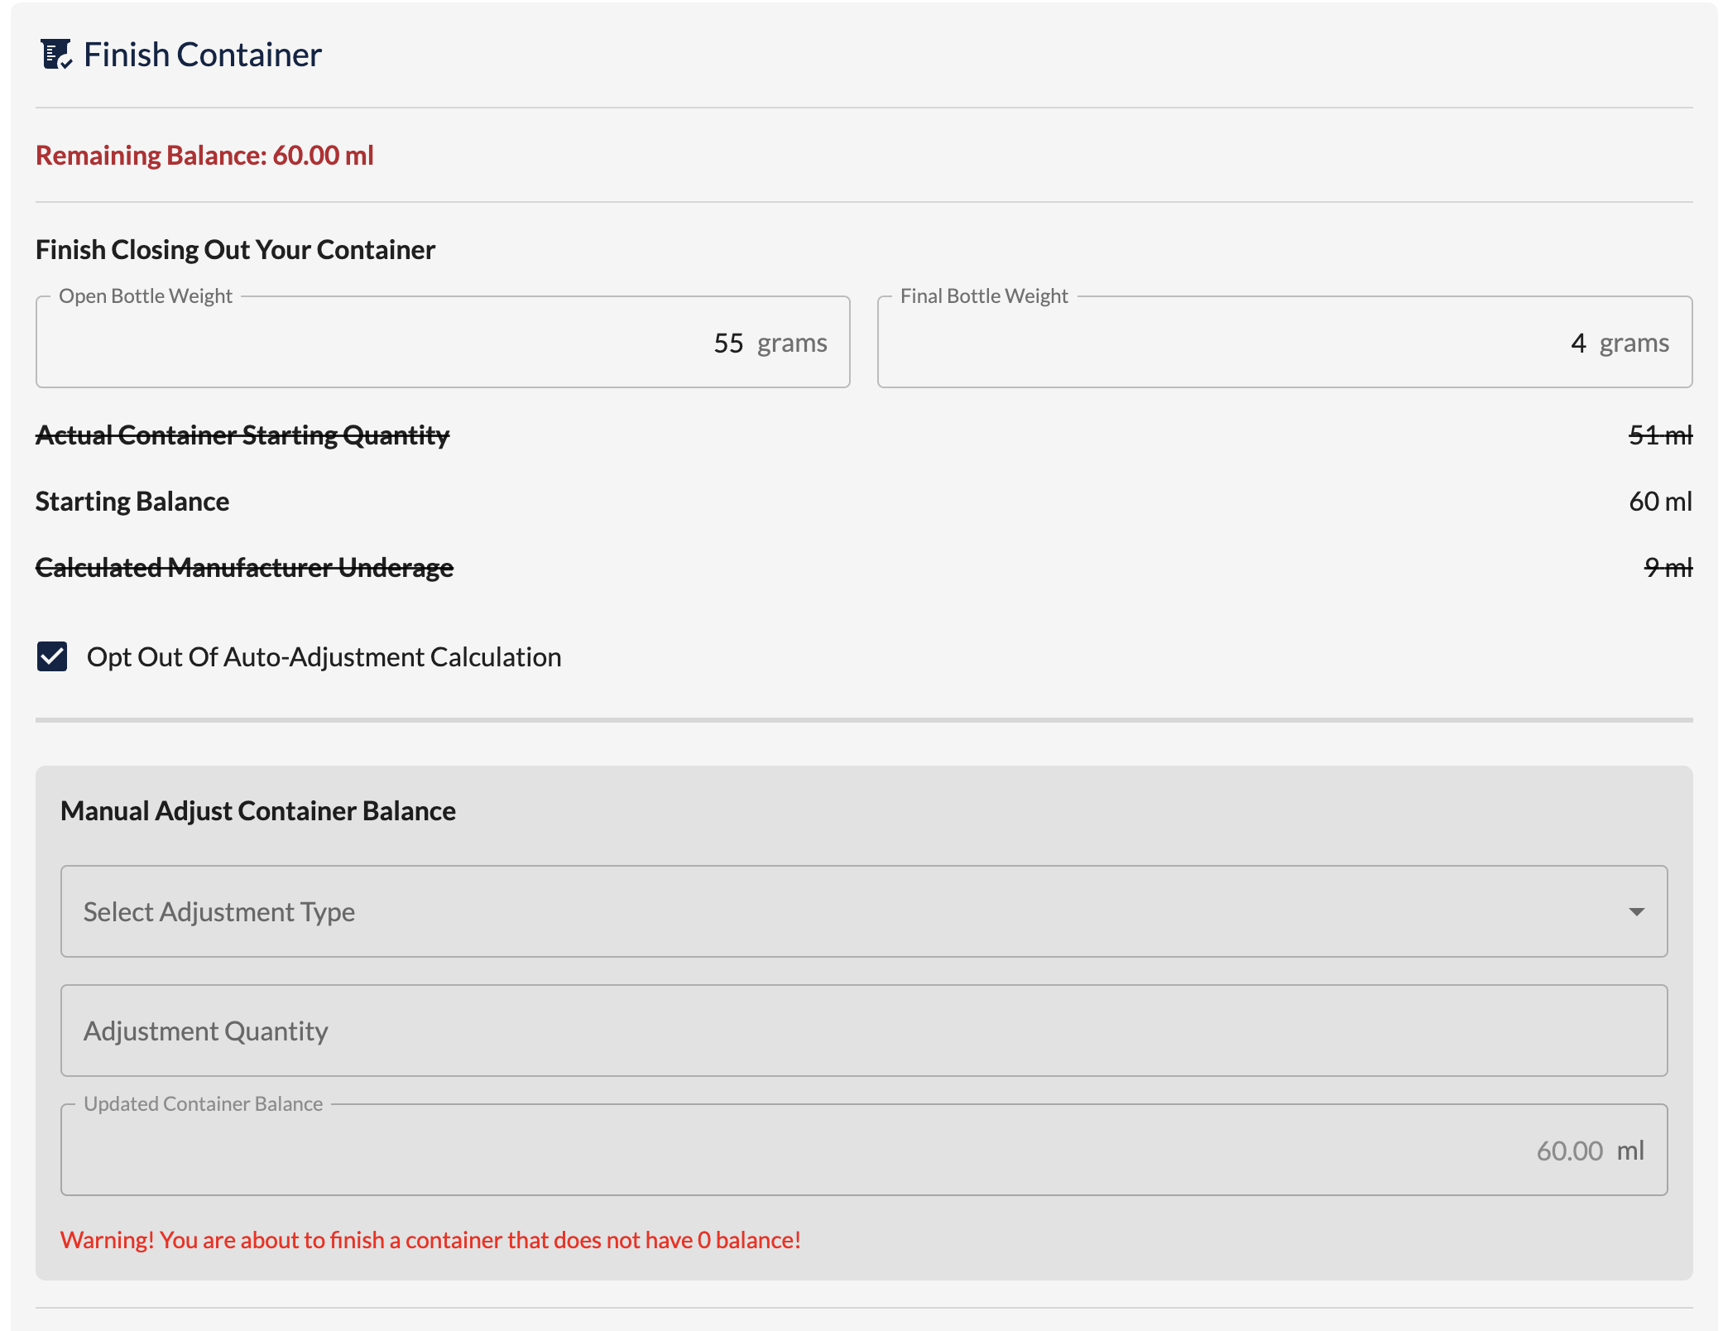
Task: Click the struck-through 9 ml underage value
Action: [x=1668, y=567]
